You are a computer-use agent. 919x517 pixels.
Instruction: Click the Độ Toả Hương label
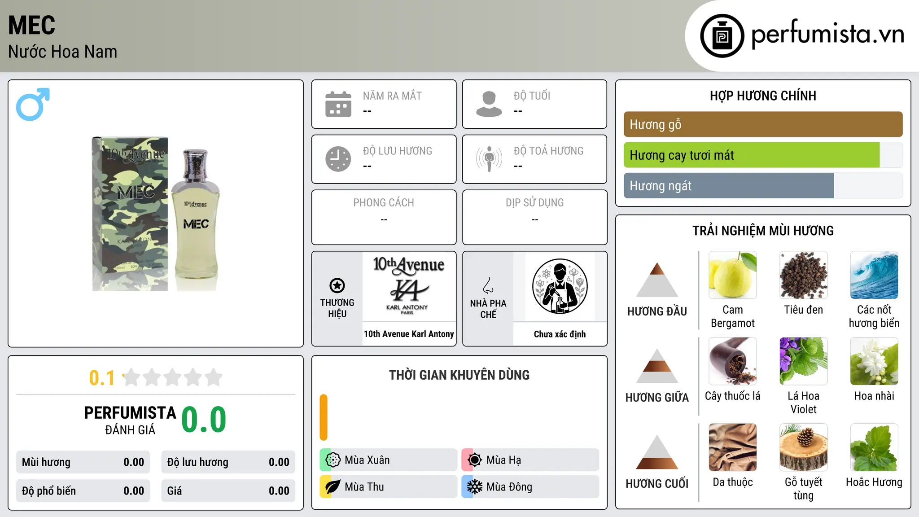[x=548, y=151]
